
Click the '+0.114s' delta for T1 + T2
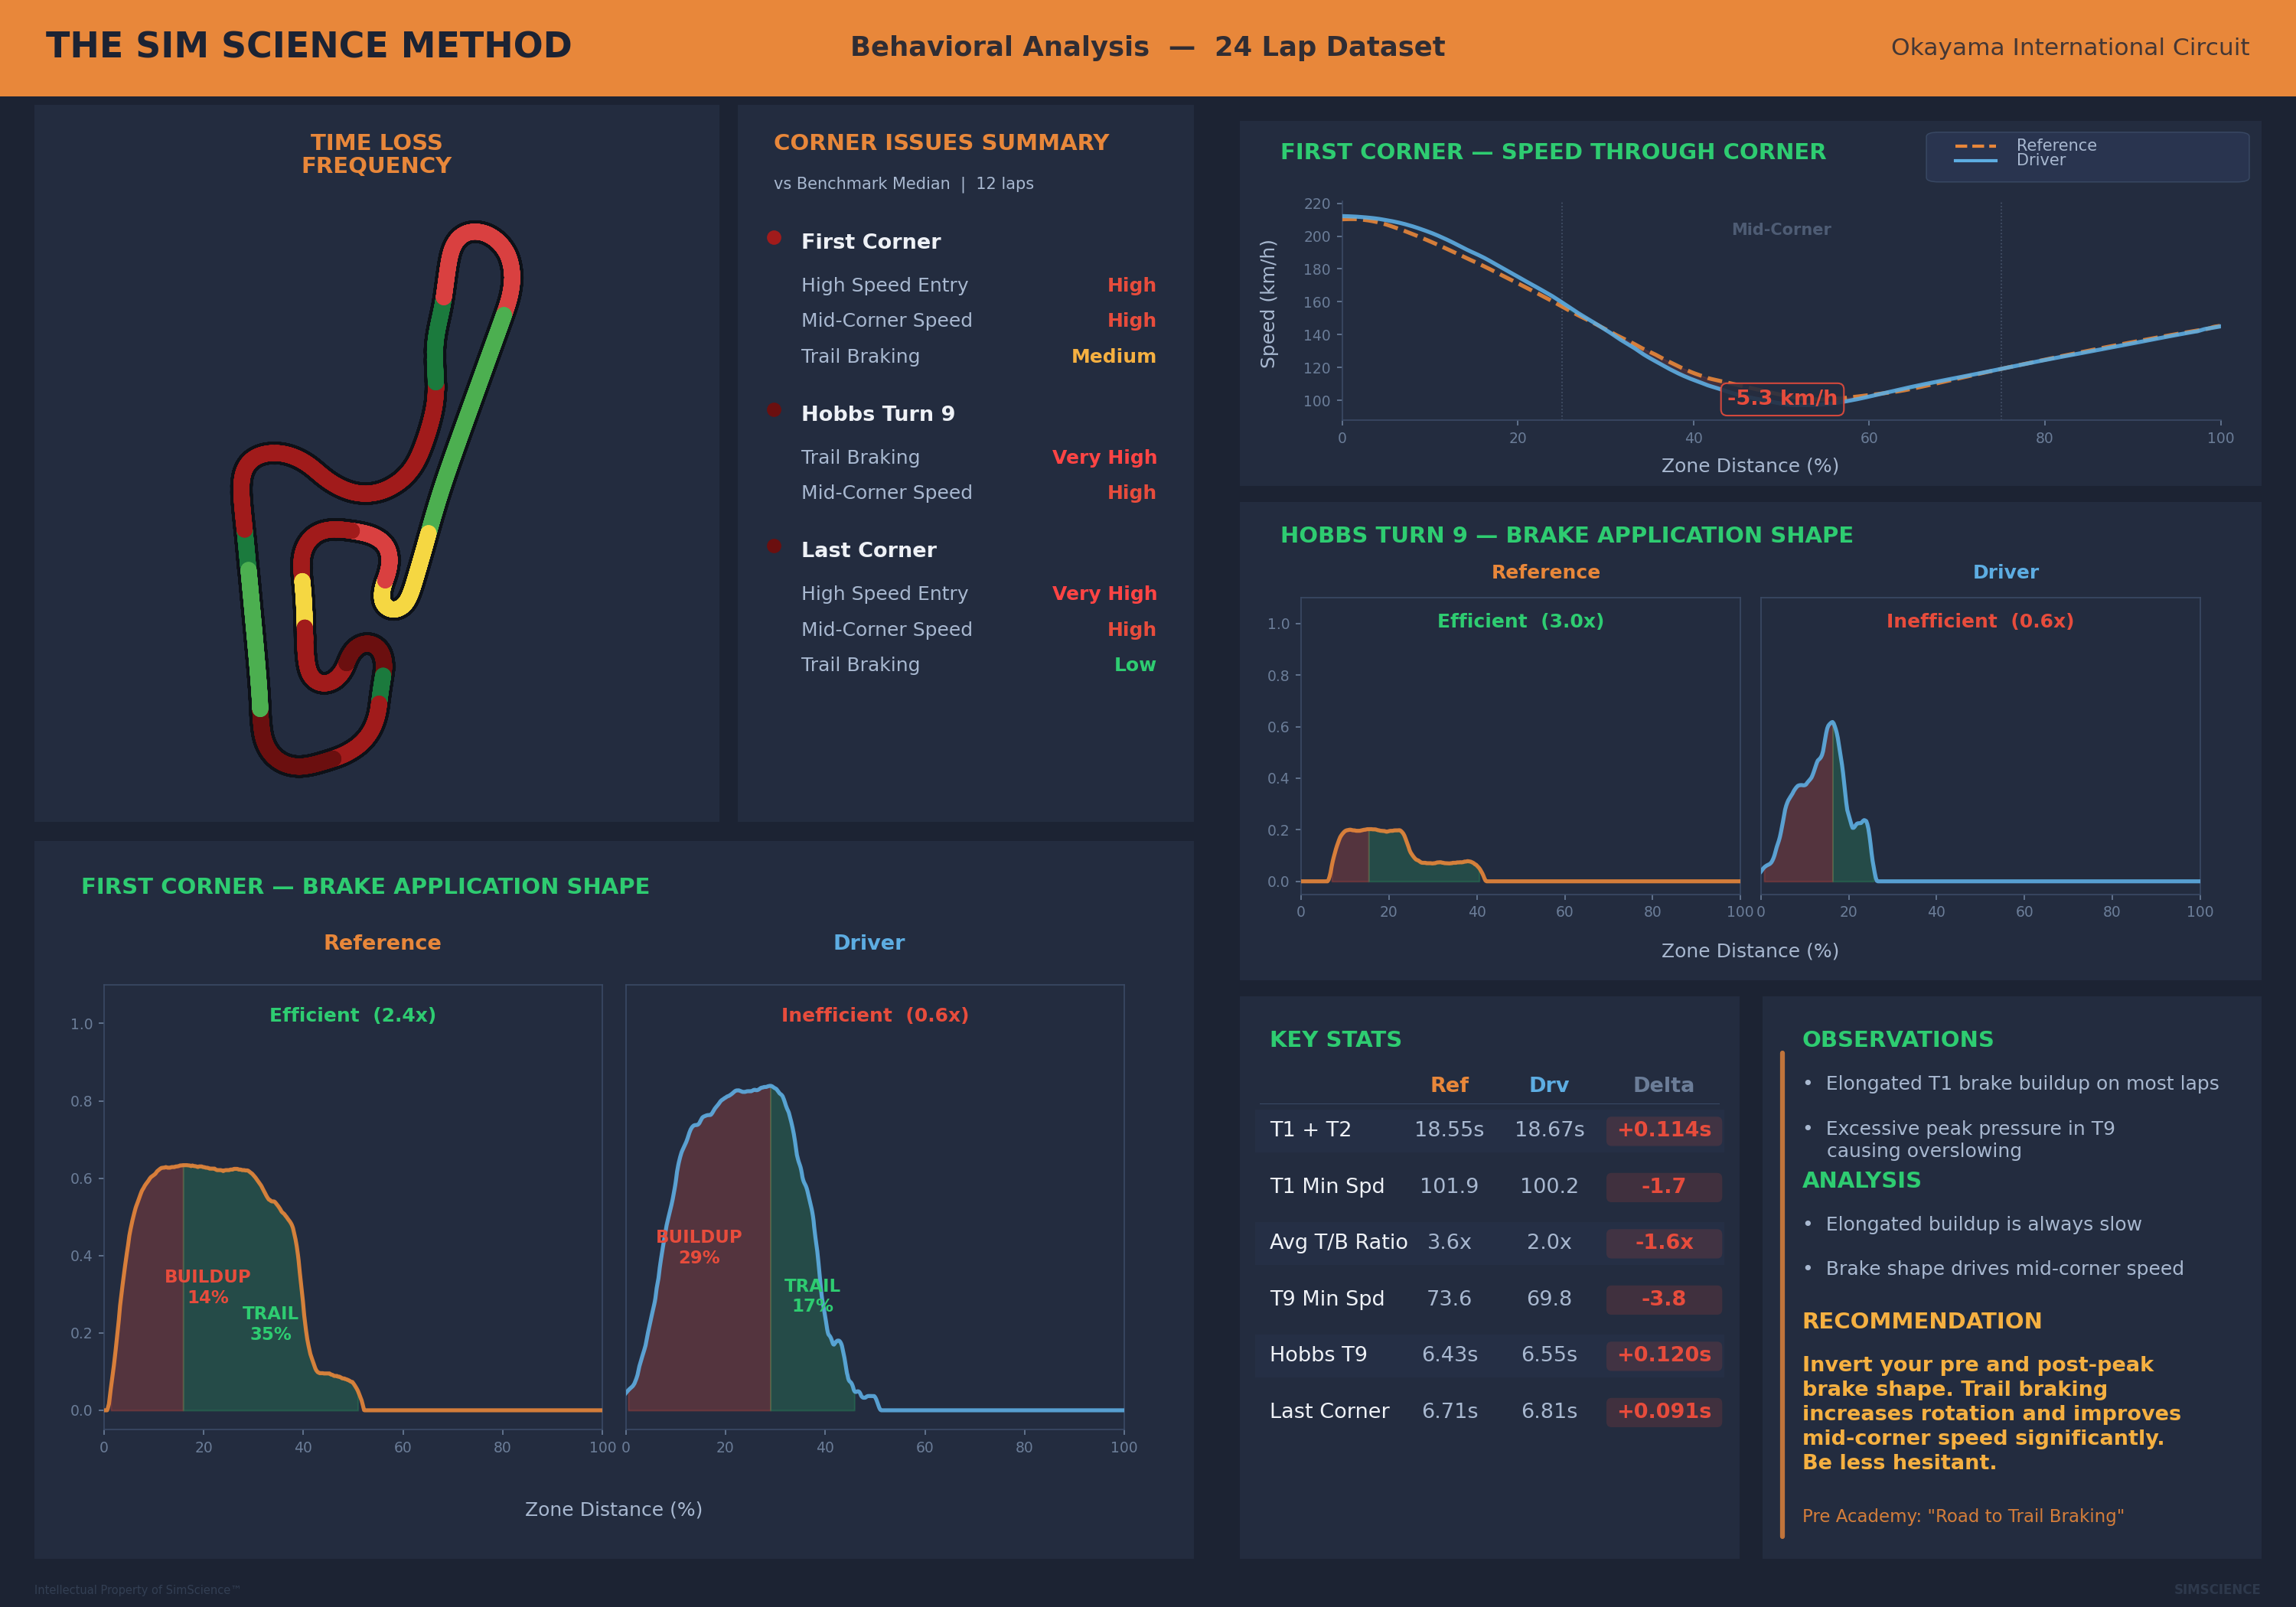point(1664,1130)
